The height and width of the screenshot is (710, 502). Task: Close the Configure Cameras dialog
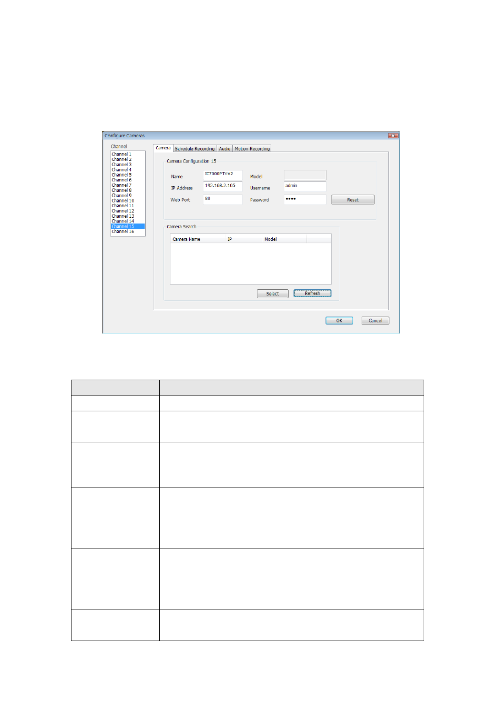click(393, 136)
